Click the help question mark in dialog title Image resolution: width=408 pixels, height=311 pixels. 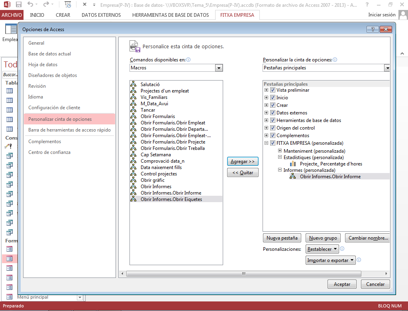point(373,29)
